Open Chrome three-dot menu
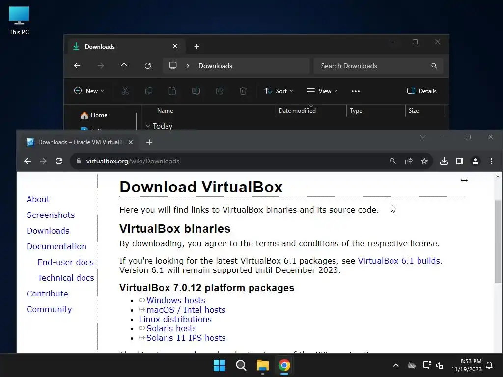The width and height of the screenshot is (503, 377). click(x=491, y=161)
